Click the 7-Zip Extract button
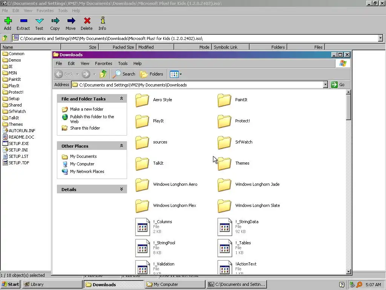 click(23, 24)
